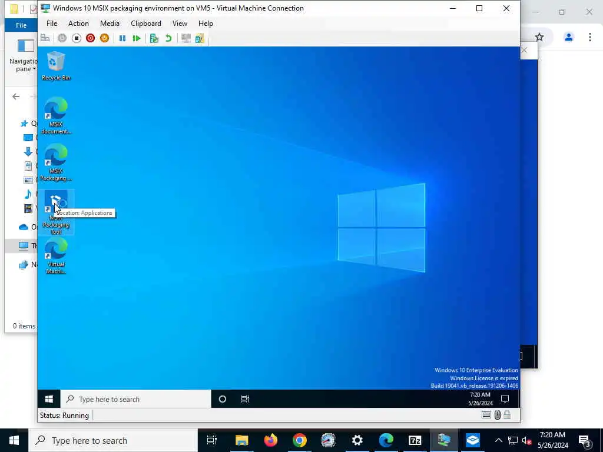
Task: Select the Recycle Bin desktop icon
Action: (x=56, y=66)
